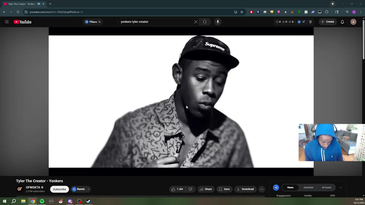Screen dimensions: 365x205
Task: Open the OFWGKTA channel name link
Action: point(33,187)
